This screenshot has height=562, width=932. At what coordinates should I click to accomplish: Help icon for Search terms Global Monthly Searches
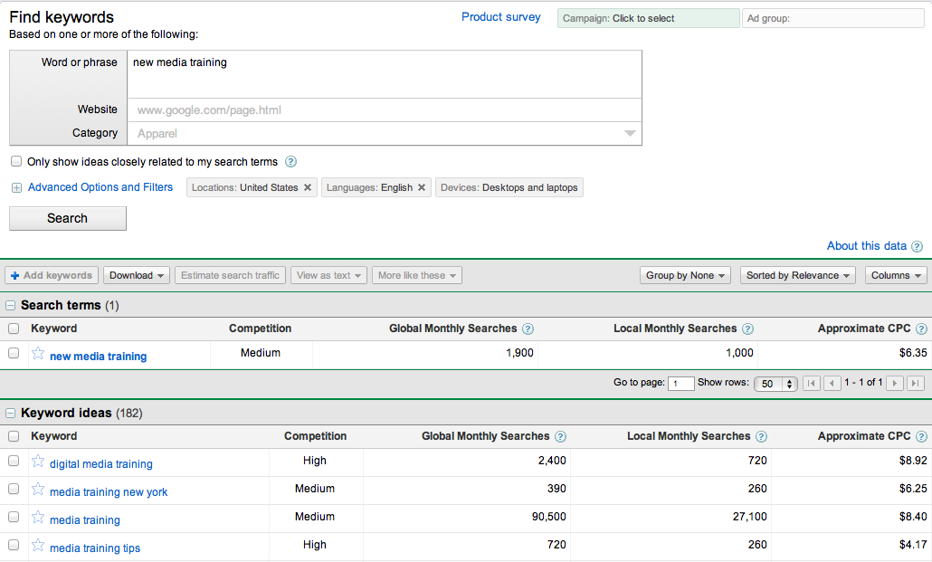tap(528, 329)
